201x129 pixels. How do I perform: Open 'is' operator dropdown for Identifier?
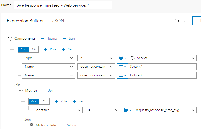[x=102, y=110]
